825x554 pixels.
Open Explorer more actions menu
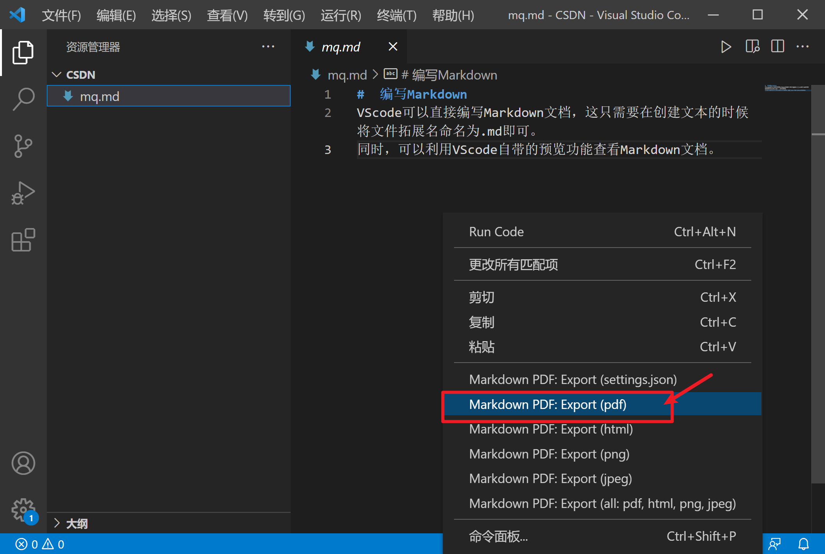point(268,46)
